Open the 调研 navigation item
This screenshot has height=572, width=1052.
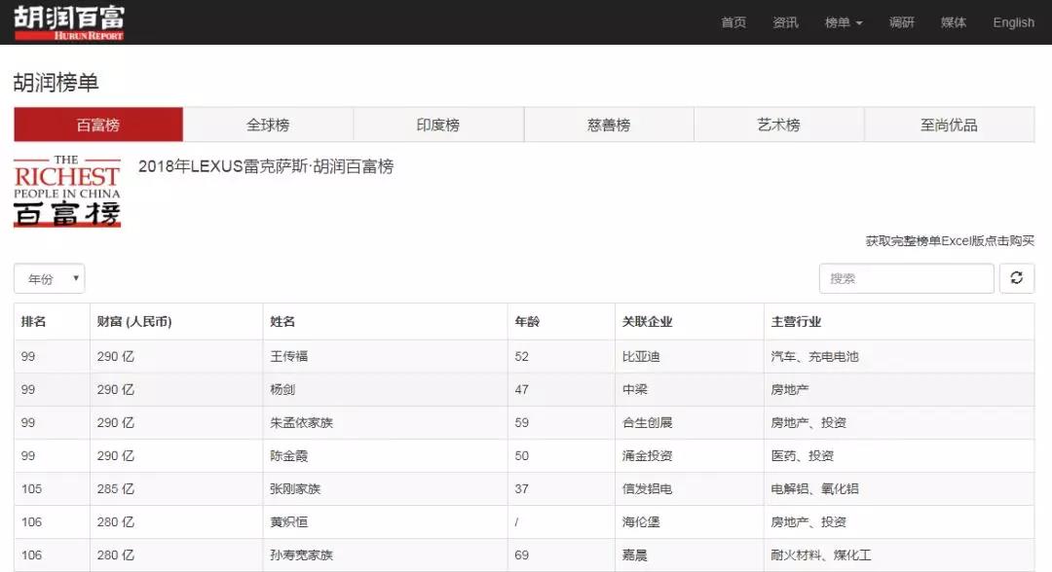click(902, 22)
